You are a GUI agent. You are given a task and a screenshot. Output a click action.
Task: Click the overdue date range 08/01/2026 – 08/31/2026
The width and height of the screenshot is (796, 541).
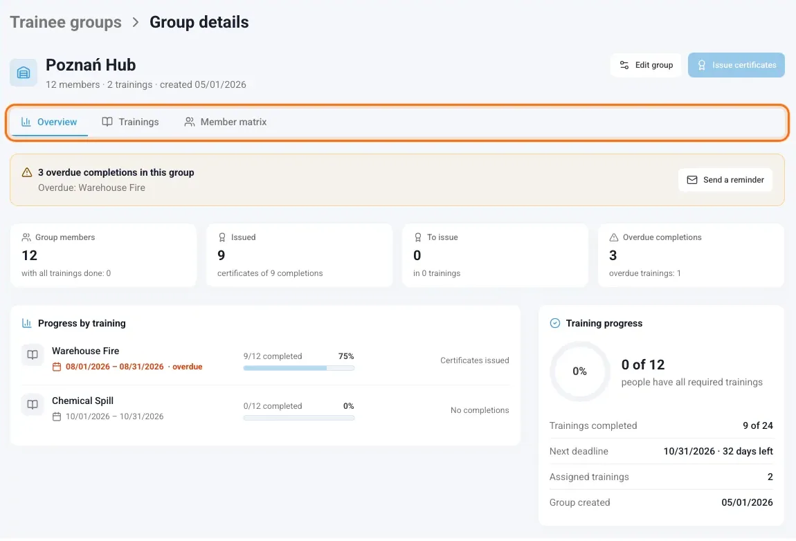coord(115,367)
